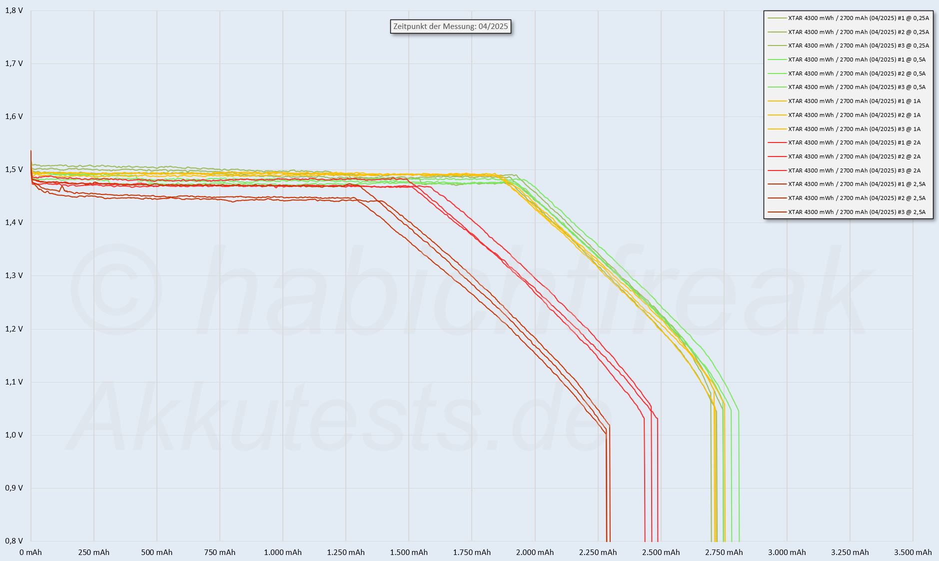Click the red line sample beside #1 @ 2A
Viewport: 939px width, 561px height.
tap(777, 142)
